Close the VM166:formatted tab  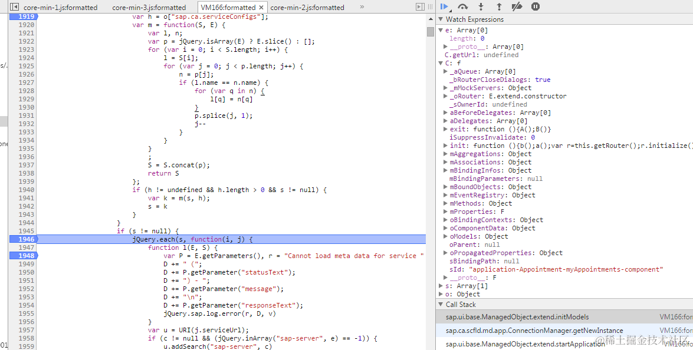(x=261, y=8)
